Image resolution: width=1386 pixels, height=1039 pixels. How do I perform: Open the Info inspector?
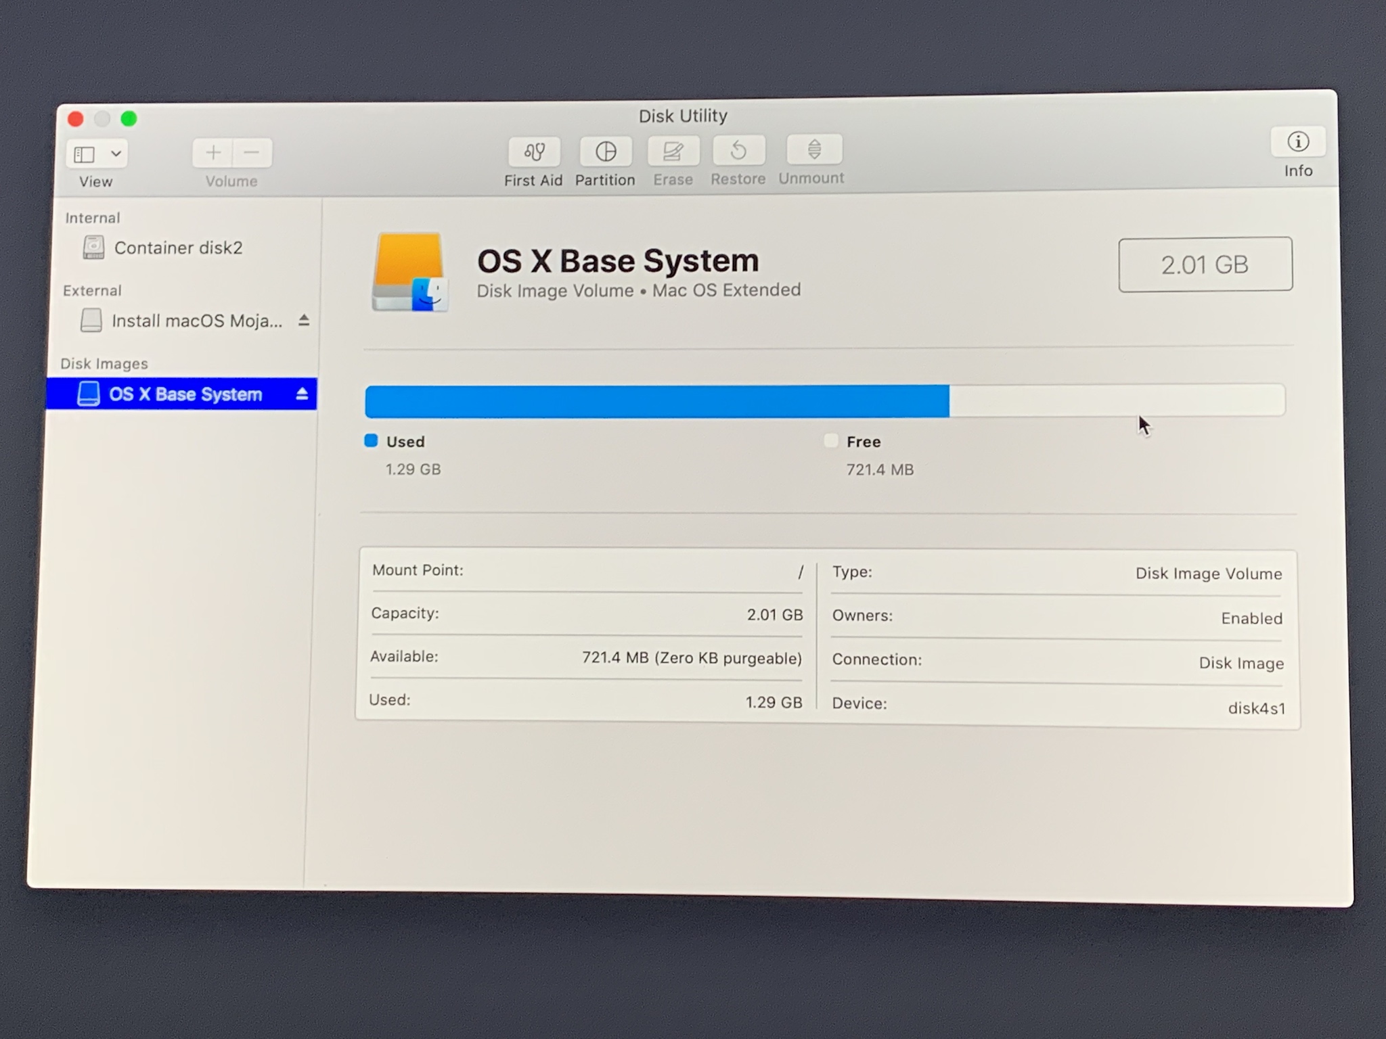pyautogui.click(x=1297, y=142)
